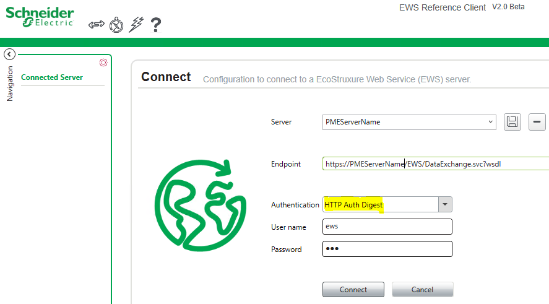The height and width of the screenshot is (304, 549).
Task: Click the Connect heading text
Action: coord(166,77)
